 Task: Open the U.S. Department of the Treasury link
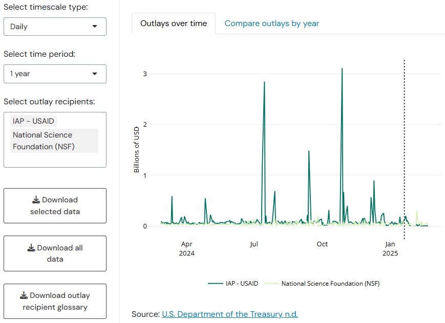(229, 314)
